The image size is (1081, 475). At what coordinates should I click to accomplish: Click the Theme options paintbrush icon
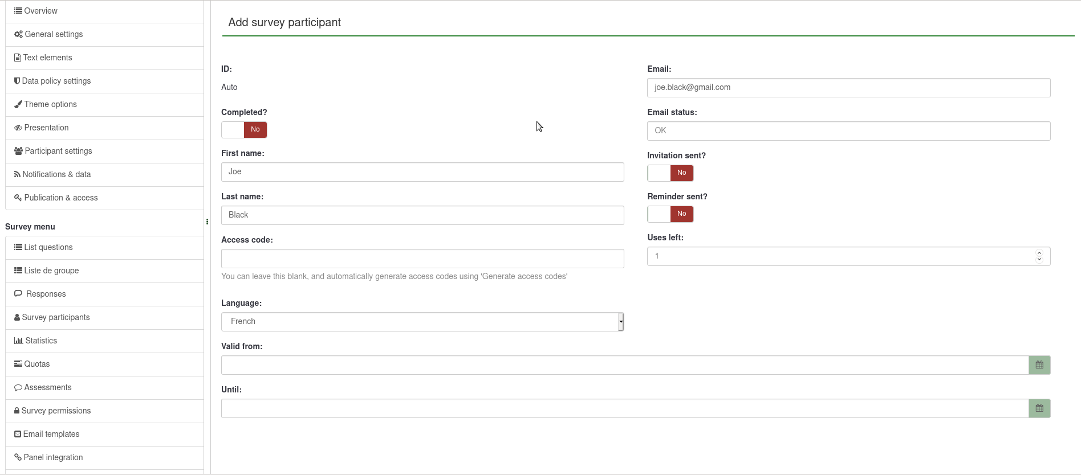[18, 104]
